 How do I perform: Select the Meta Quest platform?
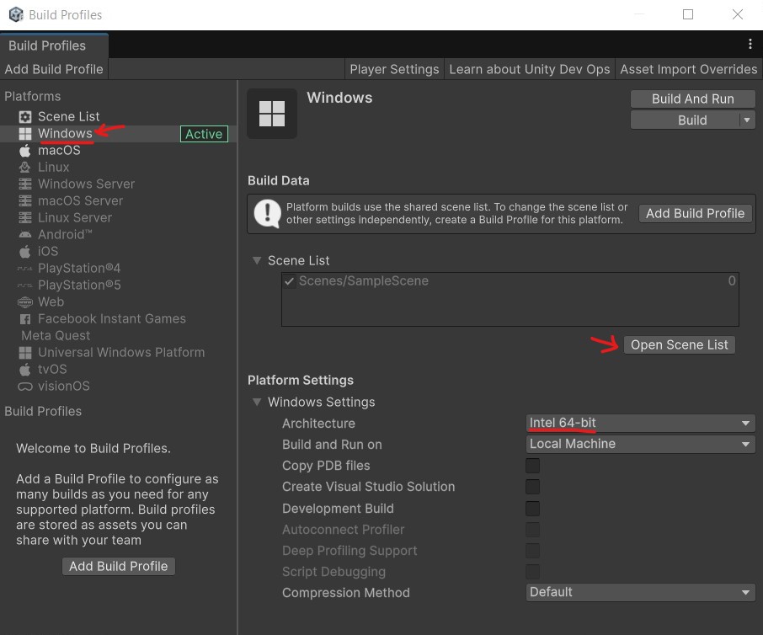(x=118, y=336)
